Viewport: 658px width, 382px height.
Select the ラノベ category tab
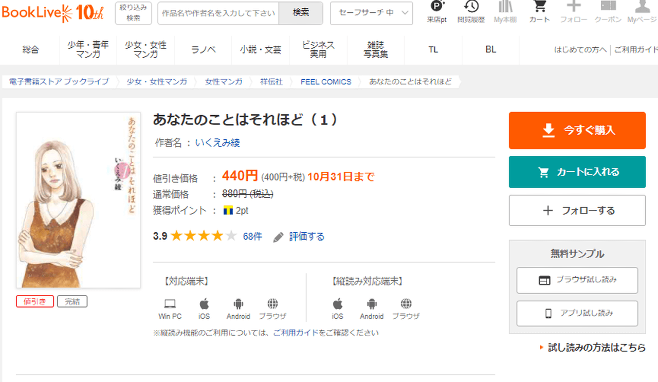click(203, 49)
